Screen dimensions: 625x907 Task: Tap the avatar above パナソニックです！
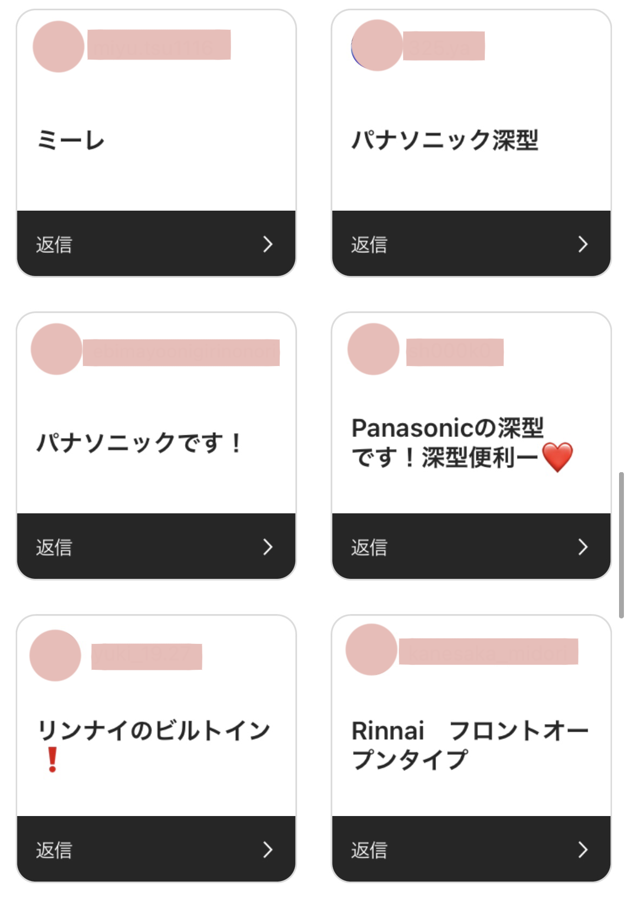pos(56,349)
